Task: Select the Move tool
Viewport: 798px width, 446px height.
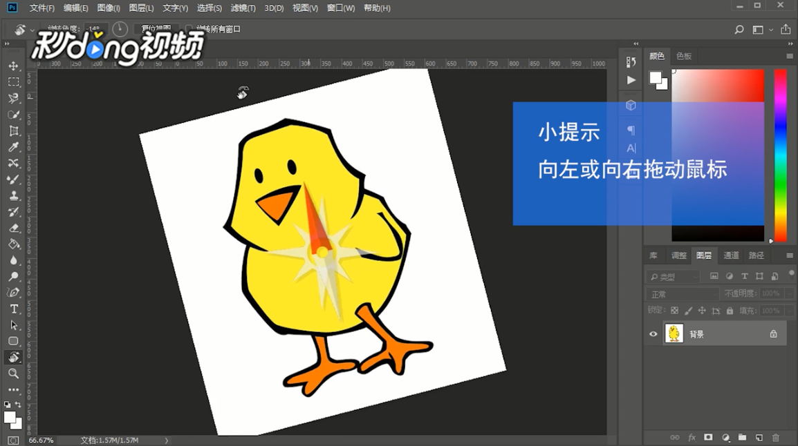Action: click(x=14, y=66)
